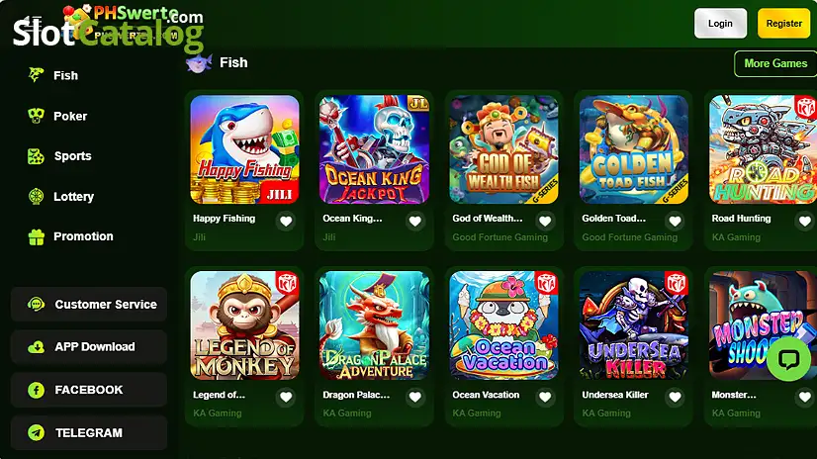Click the Poker cards icon in sidebar
The width and height of the screenshot is (817, 459).
(x=36, y=116)
